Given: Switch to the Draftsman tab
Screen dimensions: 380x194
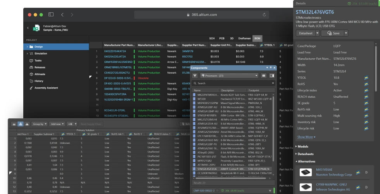Looking at the screenshot, I should 244,38.
